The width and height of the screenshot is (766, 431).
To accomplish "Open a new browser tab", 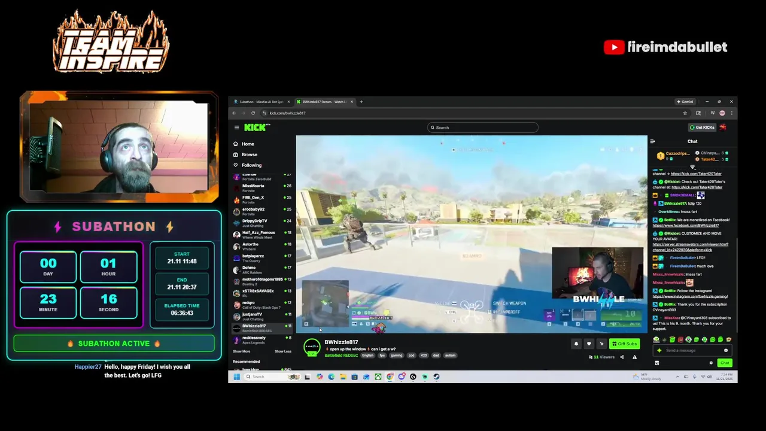I will pos(361,102).
